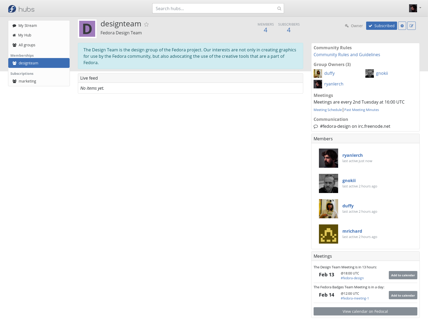Open hub settings gear button
Image resolution: width=428 pixels, height=320 pixels.
coord(402,26)
